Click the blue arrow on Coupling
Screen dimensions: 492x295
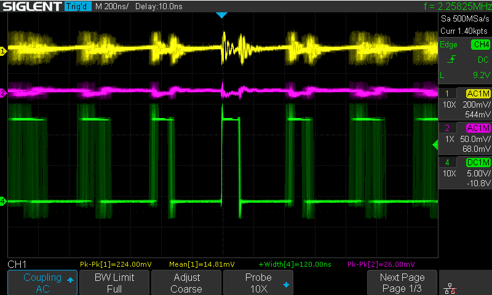(70, 280)
